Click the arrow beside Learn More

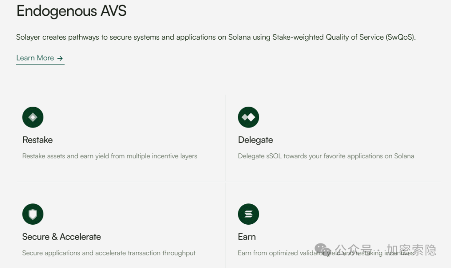coord(60,58)
